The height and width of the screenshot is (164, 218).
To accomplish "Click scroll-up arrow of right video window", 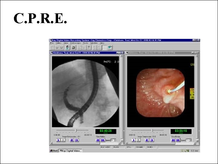I will 197,56.
